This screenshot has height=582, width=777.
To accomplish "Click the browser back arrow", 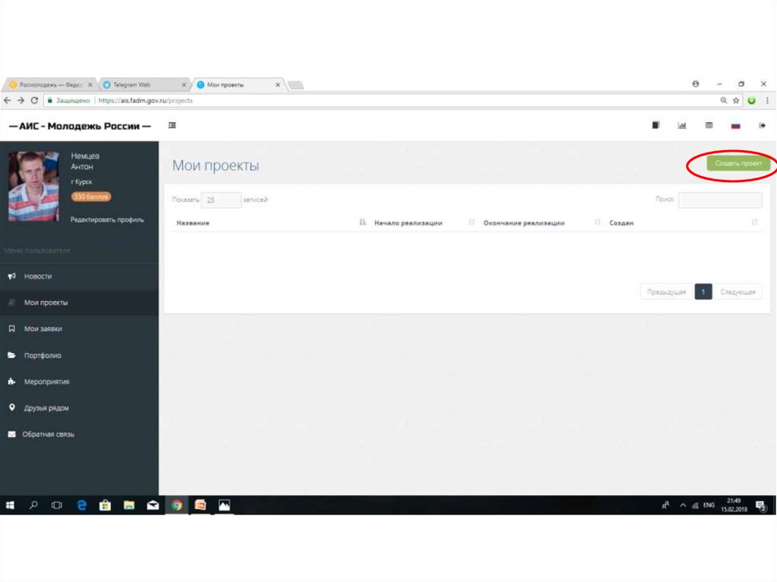I will point(7,100).
